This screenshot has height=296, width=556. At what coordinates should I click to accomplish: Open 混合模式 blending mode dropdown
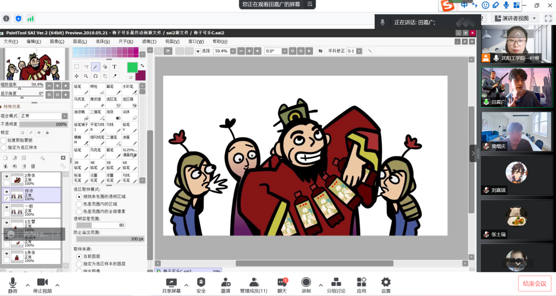[65, 116]
